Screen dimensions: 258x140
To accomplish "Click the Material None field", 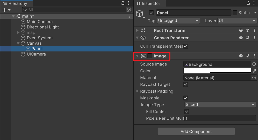I will click(217, 78).
